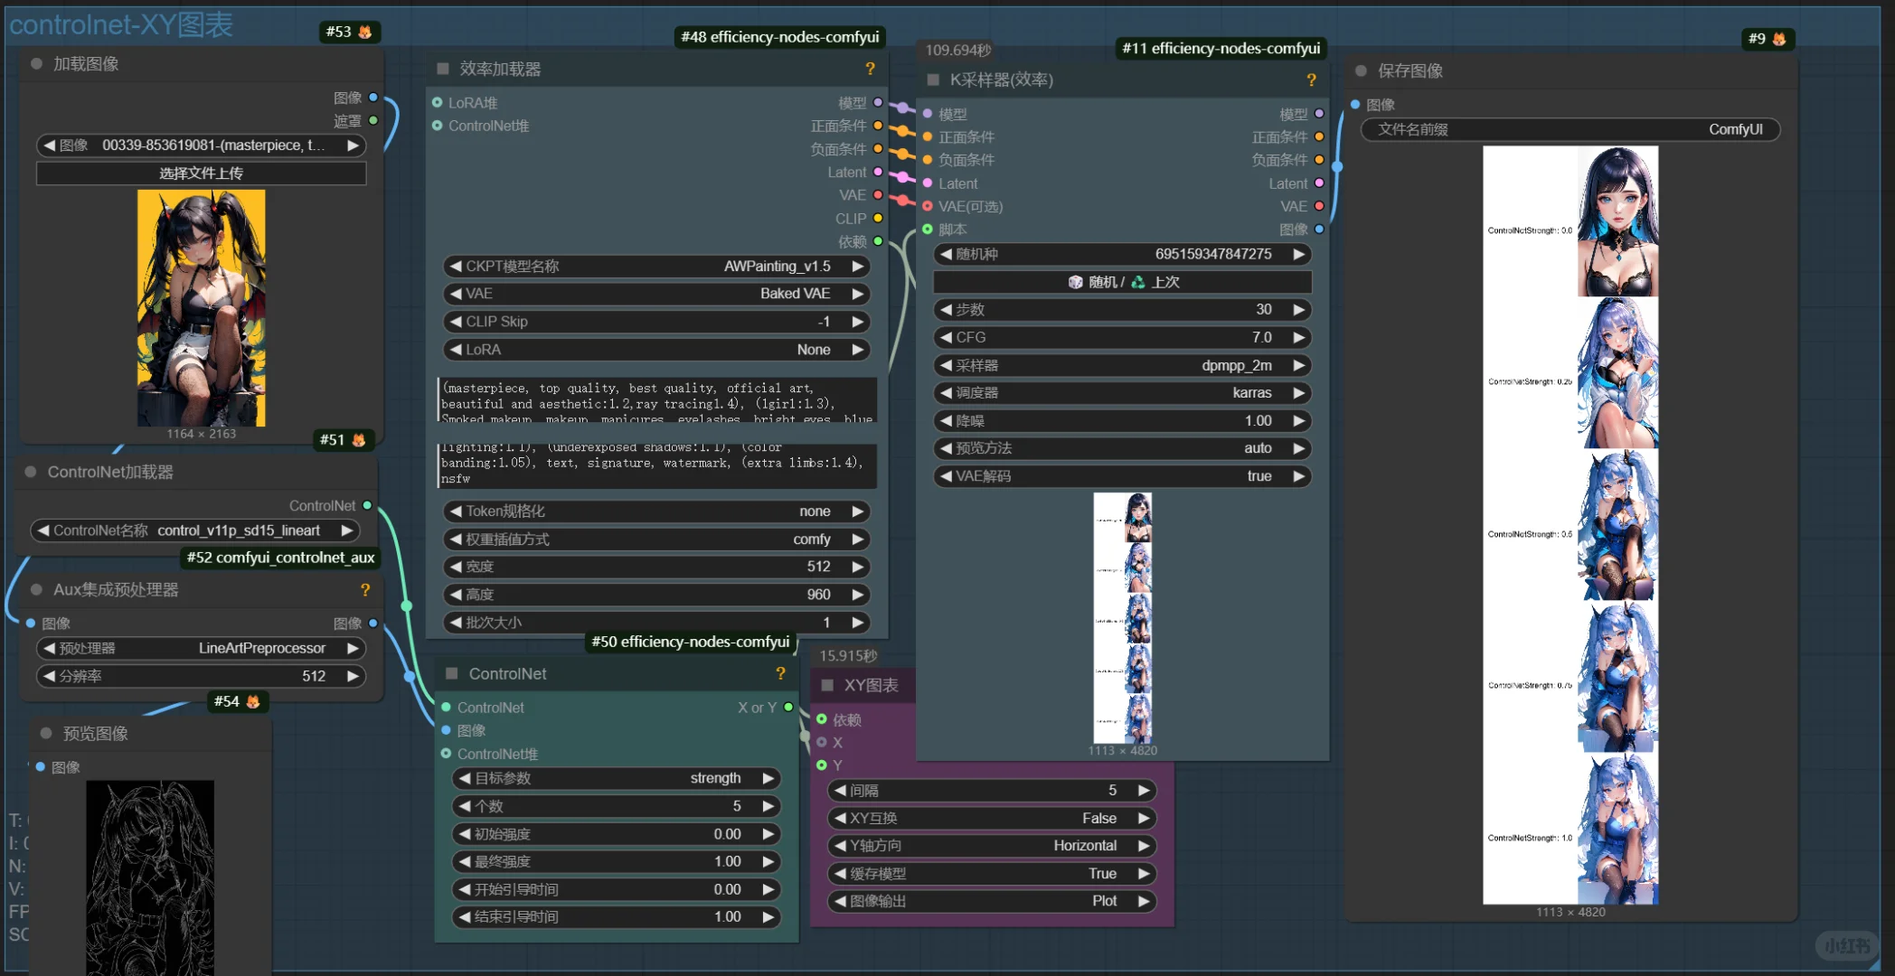Toggle collapse square on XY图表 node
The image size is (1895, 976).
coord(826,685)
